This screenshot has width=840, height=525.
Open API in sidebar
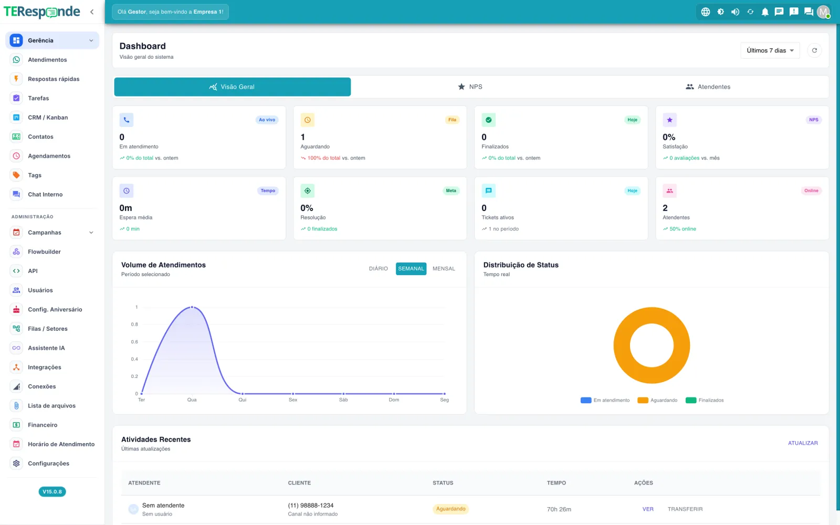click(52, 271)
